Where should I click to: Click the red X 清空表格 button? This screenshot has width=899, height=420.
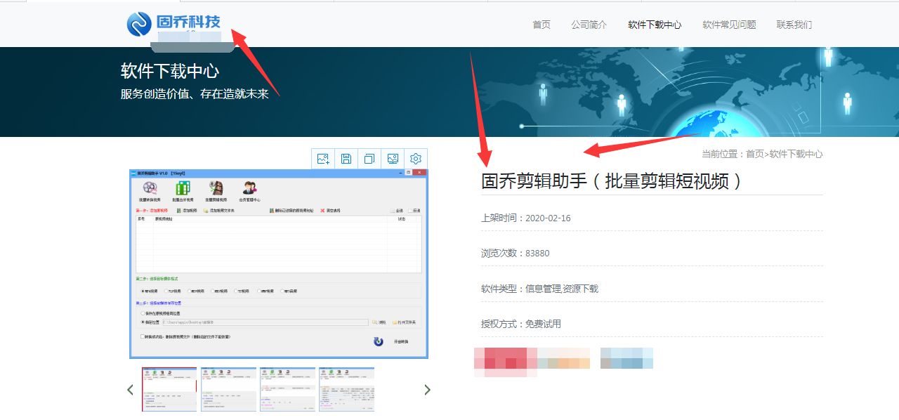[330, 211]
